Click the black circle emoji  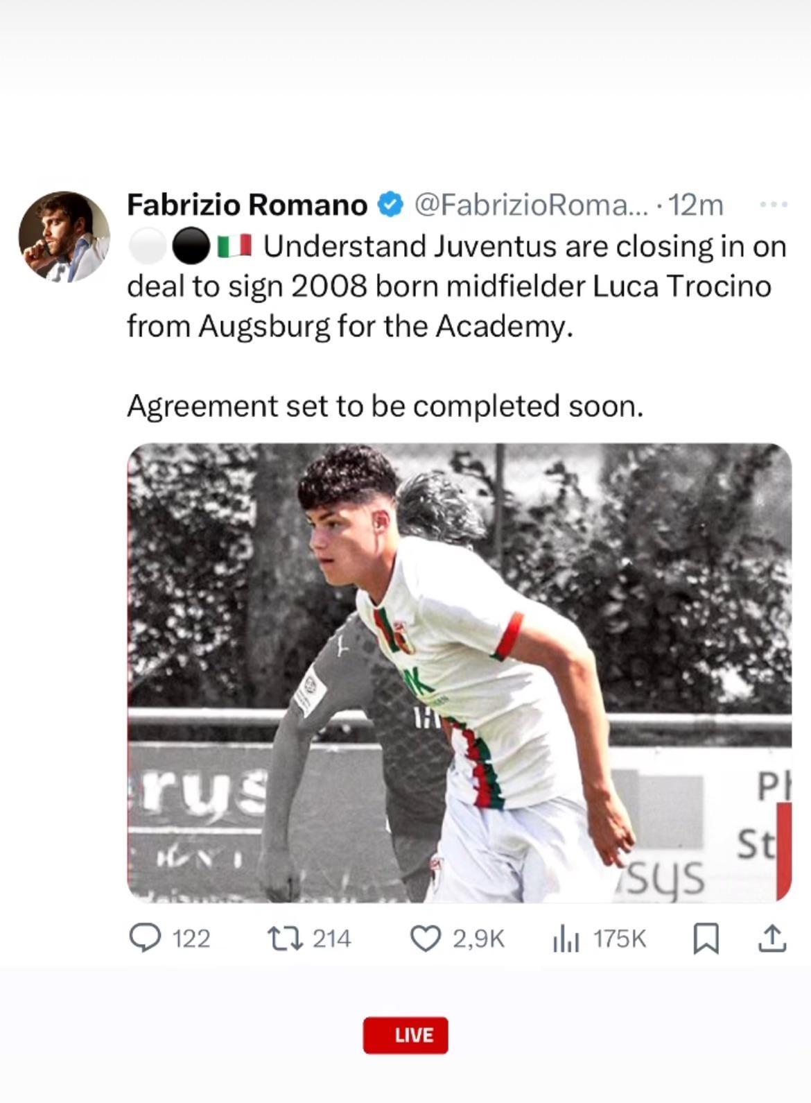pyautogui.click(x=190, y=246)
